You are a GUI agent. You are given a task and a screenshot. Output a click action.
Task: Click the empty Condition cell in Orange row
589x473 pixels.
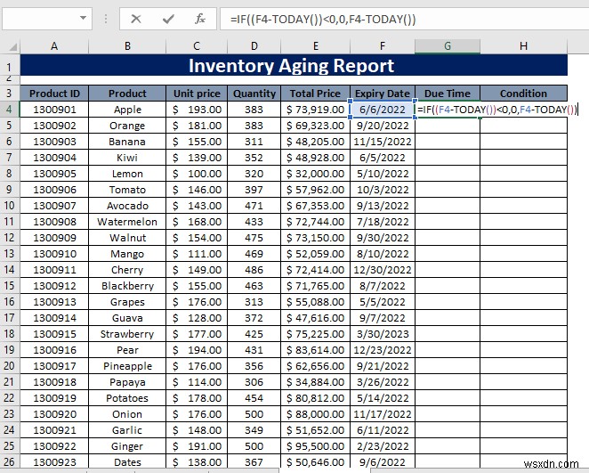tap(524, 126)
